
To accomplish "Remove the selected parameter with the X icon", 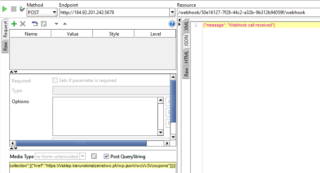I will (23, 24).
